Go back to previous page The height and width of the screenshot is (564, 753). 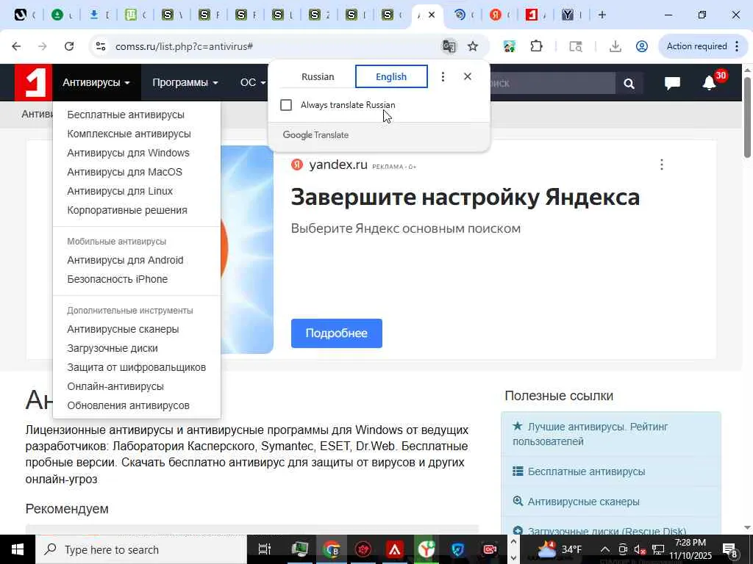point(16,46)
